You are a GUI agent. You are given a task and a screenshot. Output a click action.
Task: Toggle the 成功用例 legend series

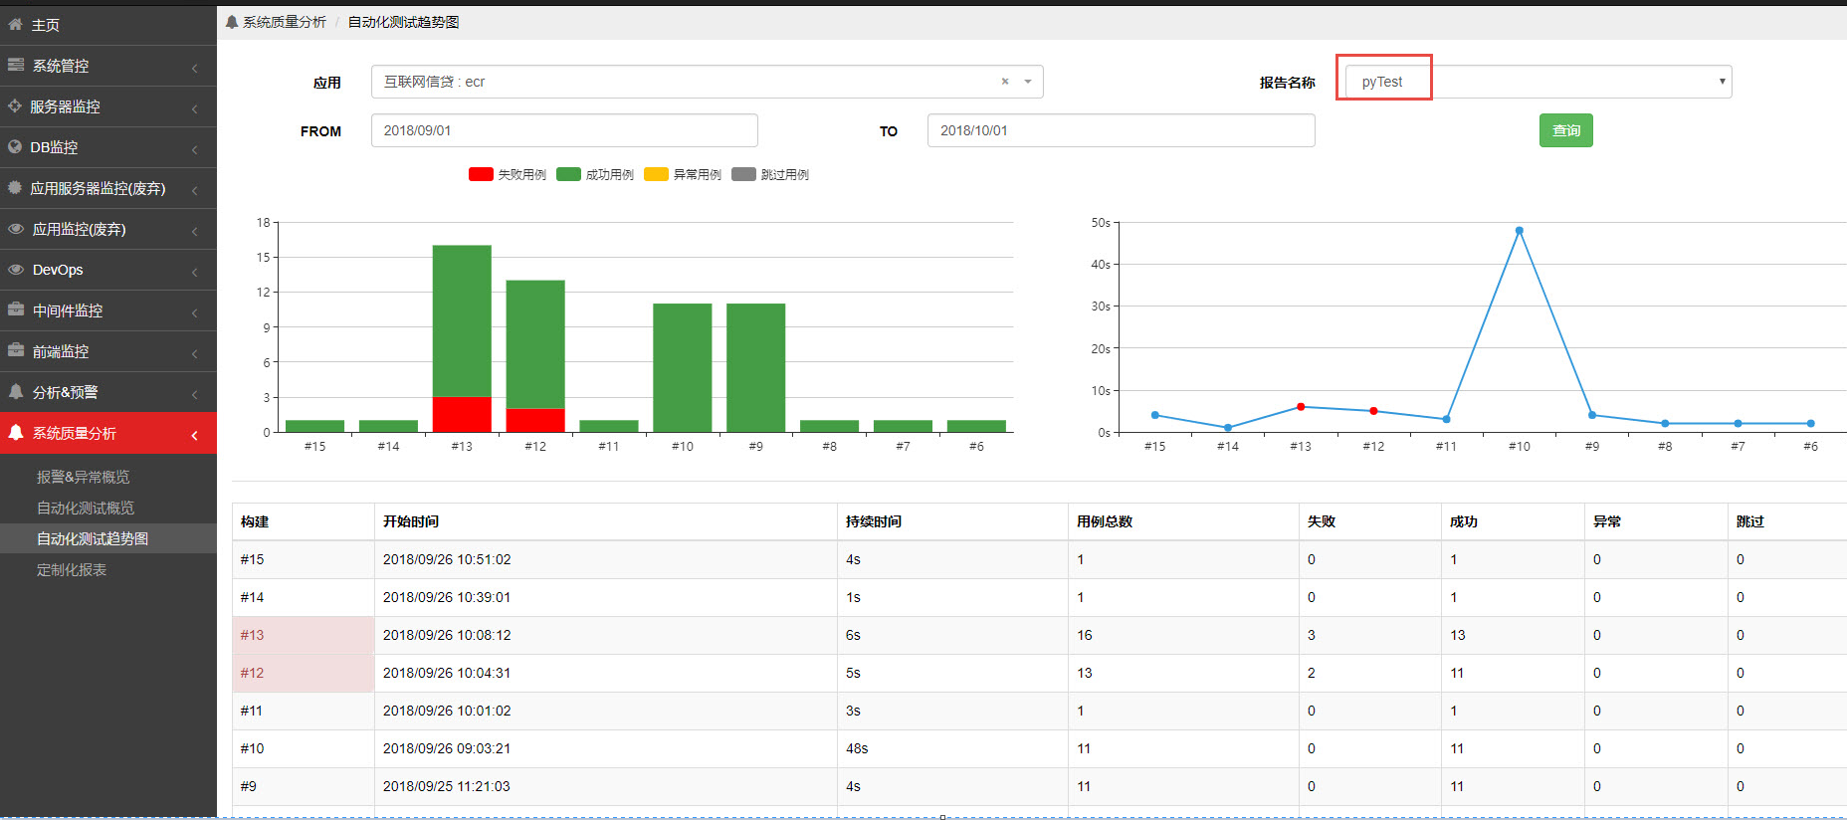[x=595, y=174]
